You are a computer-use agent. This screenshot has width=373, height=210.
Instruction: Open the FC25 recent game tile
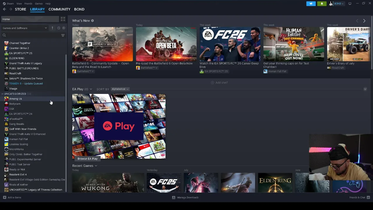pyautogui.click(x=164, y=183)
